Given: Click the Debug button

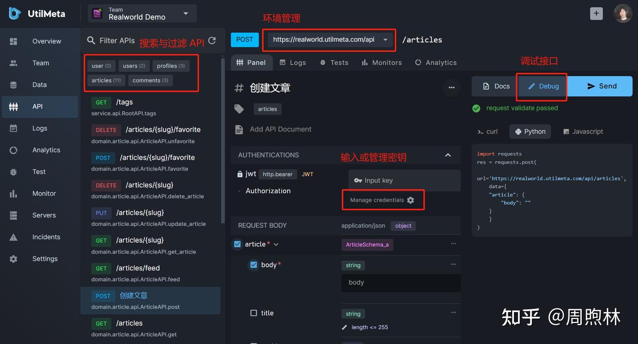Looking at the screenshot, I should click(x=543, y=86).
